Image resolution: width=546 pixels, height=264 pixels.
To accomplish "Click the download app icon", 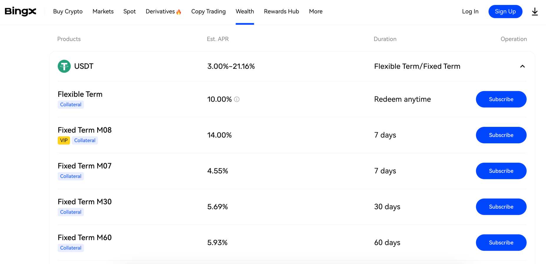I will pyautogui.click(x=535, y=11).
